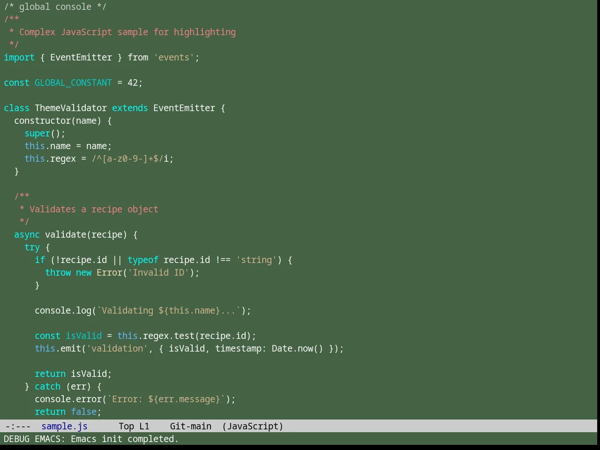
Task: Click the 'Invalid ID' error string
Action: point(158,272)
